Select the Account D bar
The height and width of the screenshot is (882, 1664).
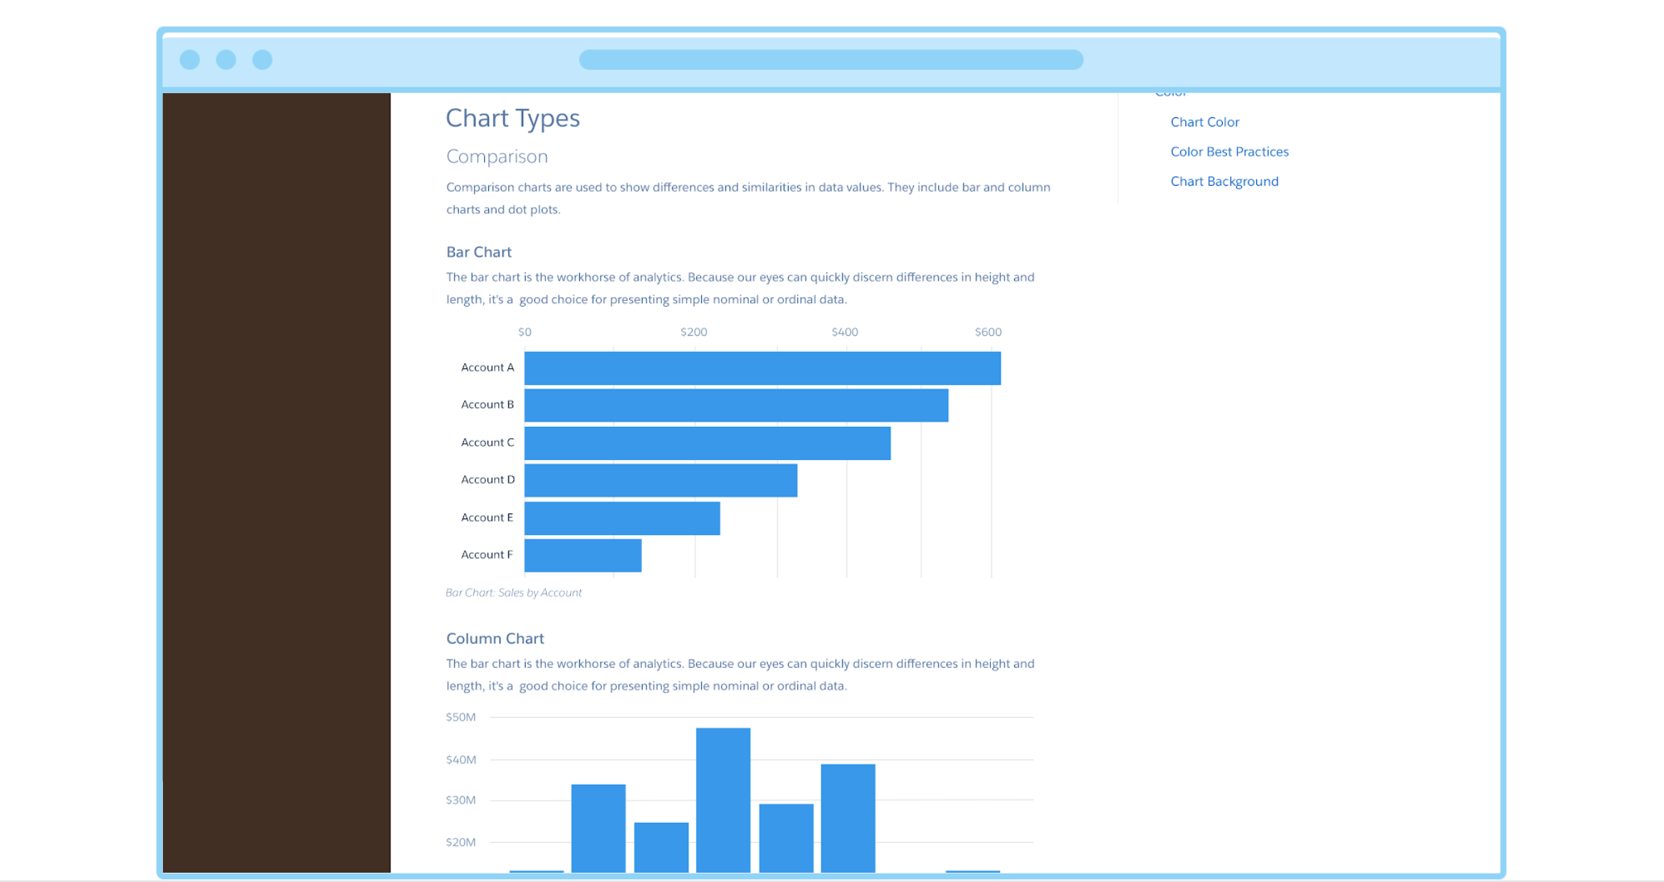660,480
